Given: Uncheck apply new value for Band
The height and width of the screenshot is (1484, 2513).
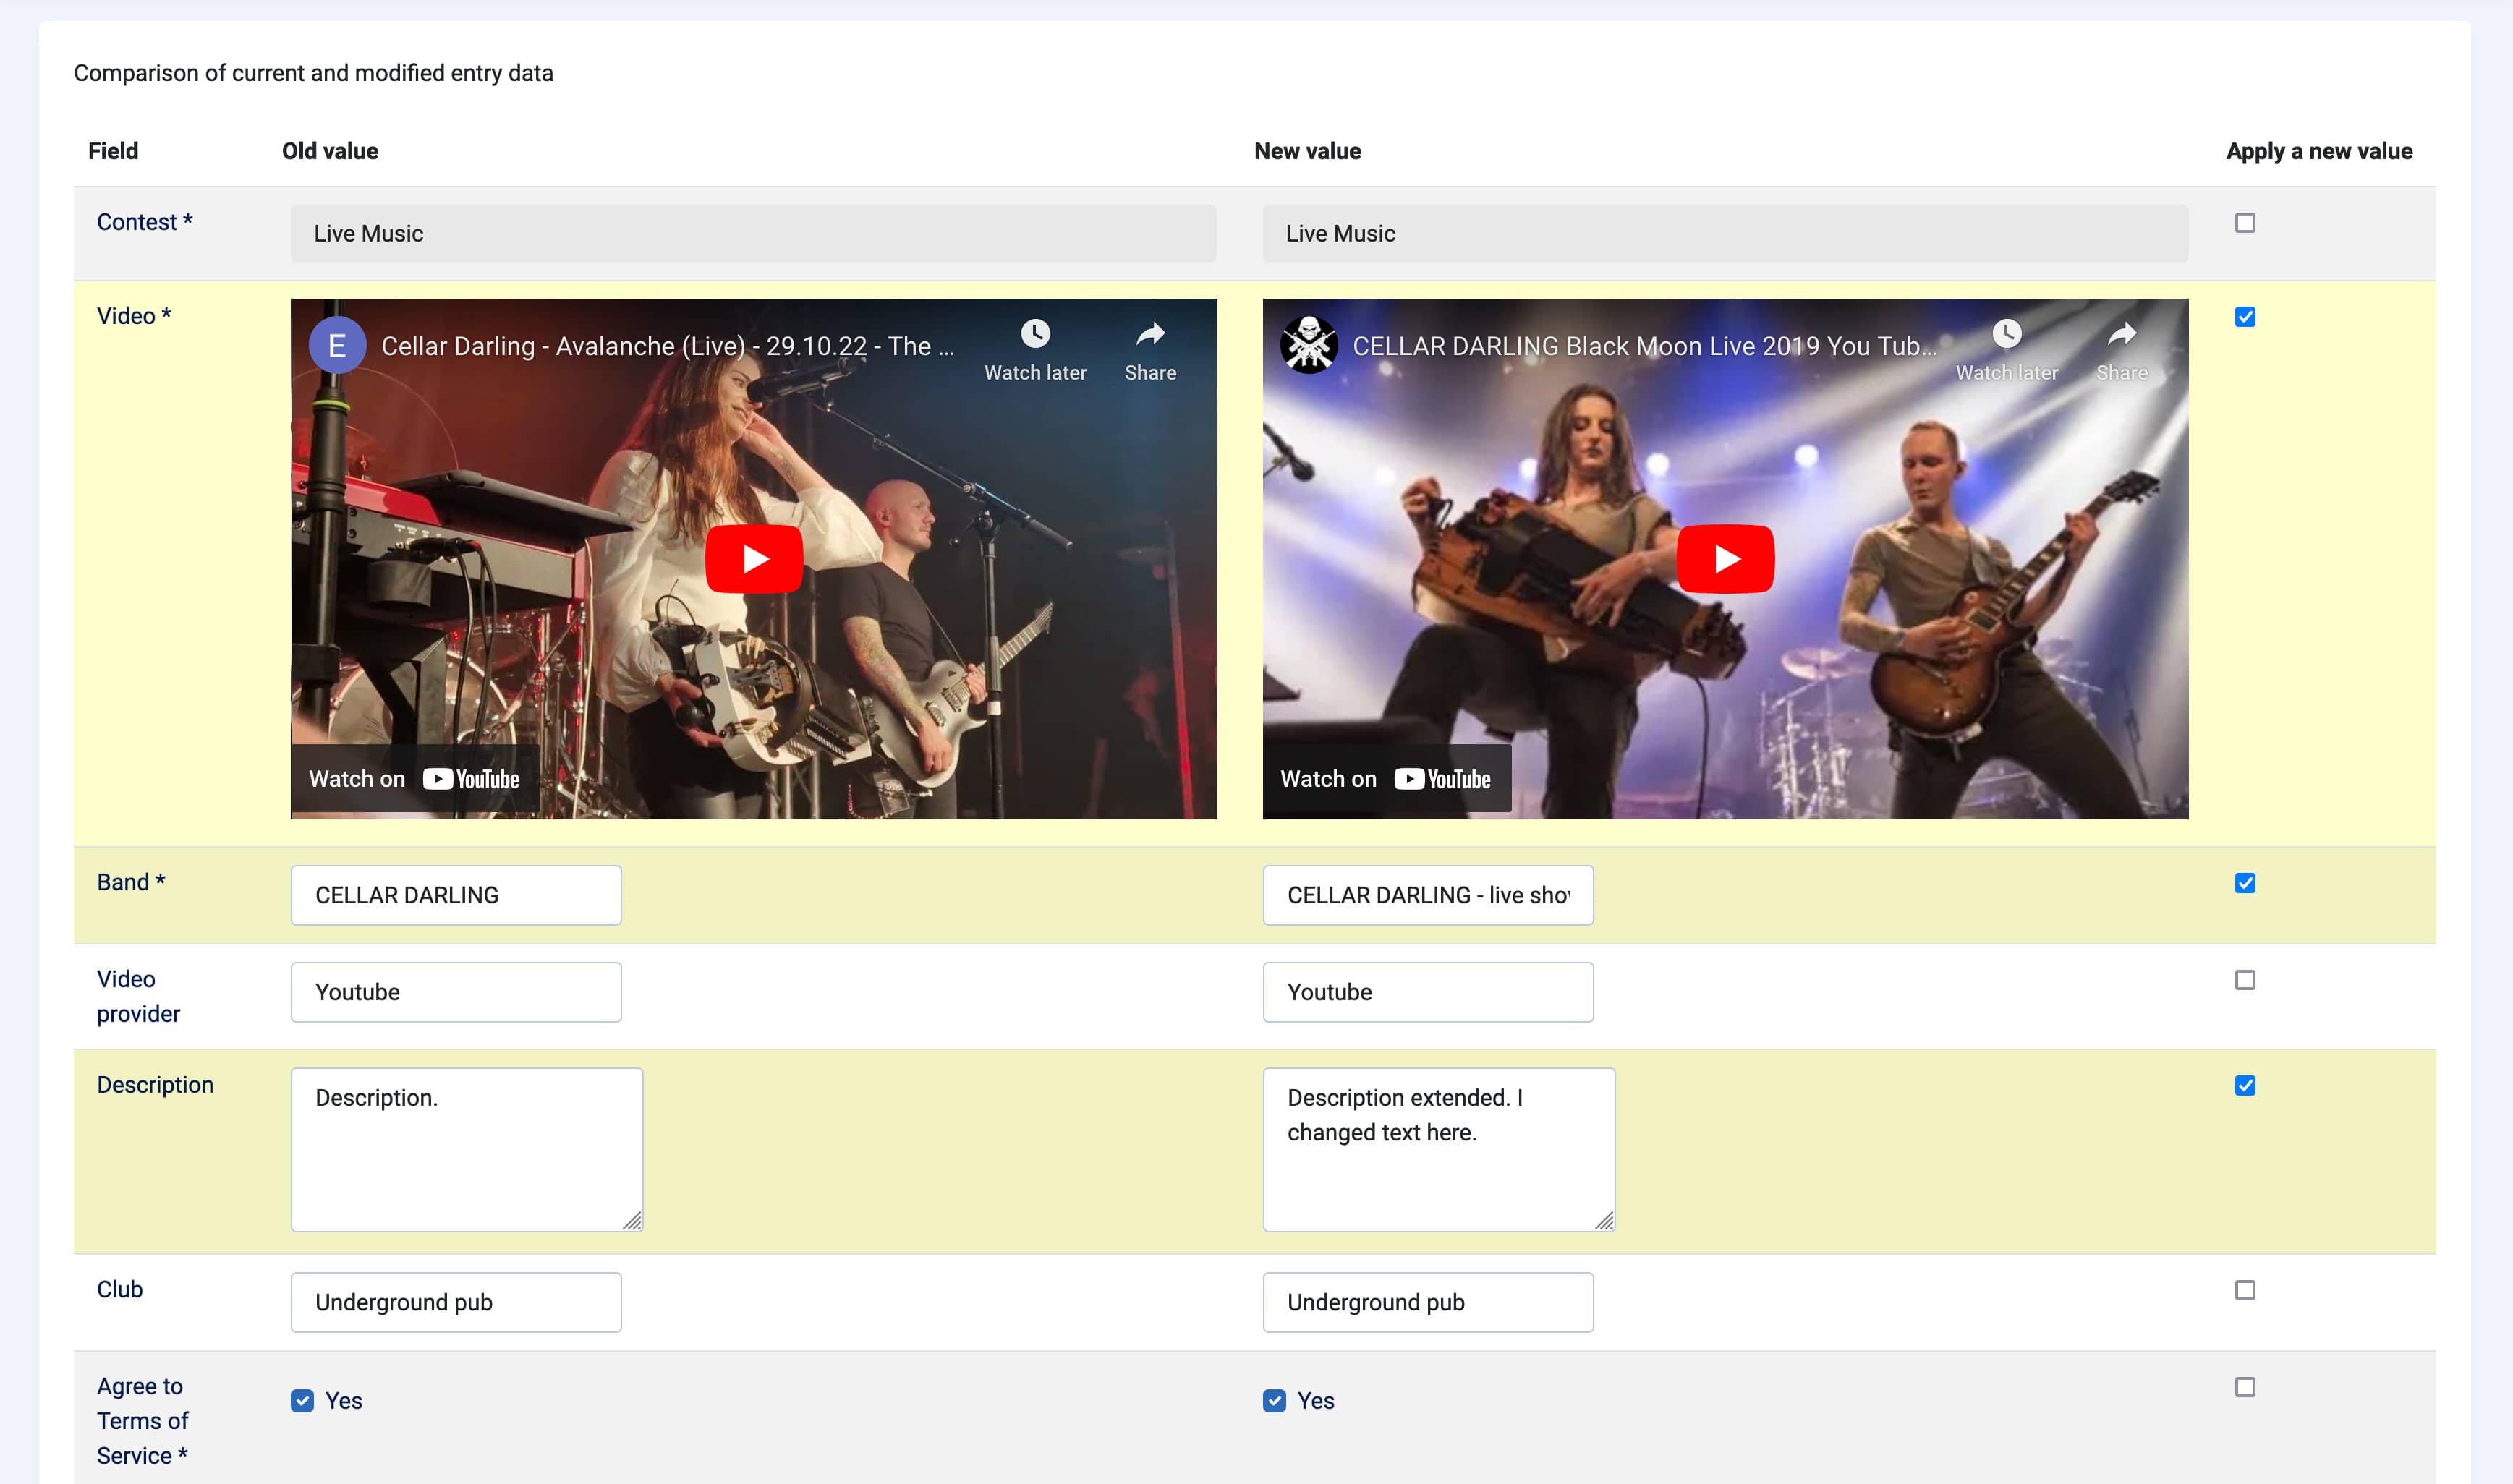Looking at the screenshot, I should point(2245,883).
